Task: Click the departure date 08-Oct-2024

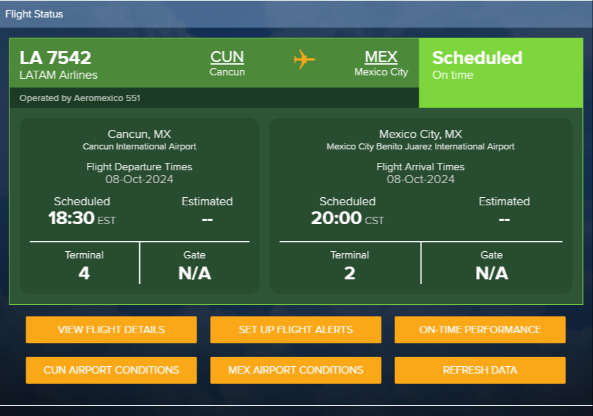Action: click(139, 179)
